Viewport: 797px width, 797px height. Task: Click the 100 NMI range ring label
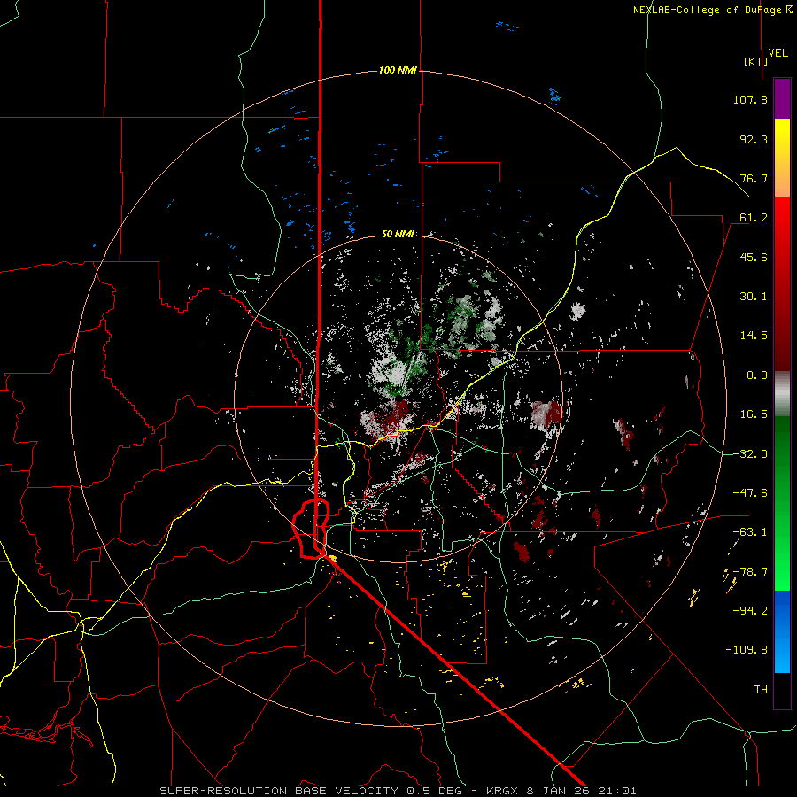coord(398,70)
